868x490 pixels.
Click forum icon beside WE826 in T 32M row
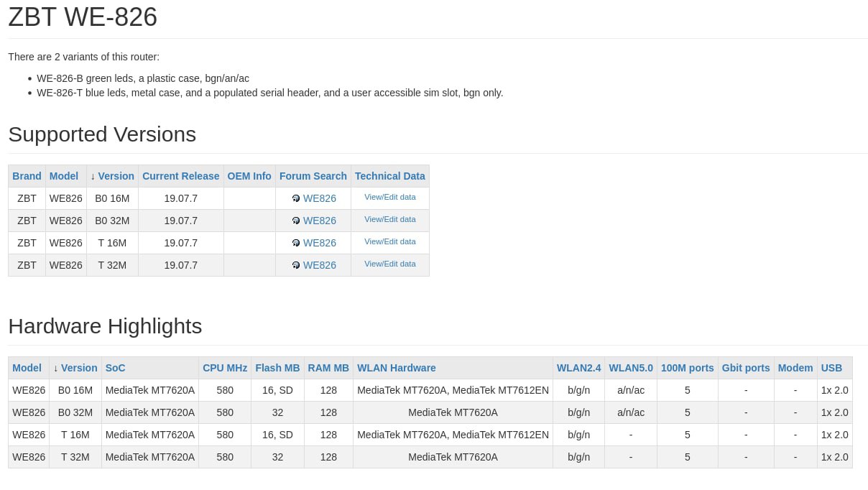point(296,265)
